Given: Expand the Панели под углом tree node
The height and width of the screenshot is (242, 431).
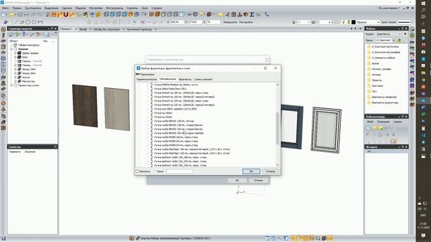Looking at the screenshot, I should (11, 85).
